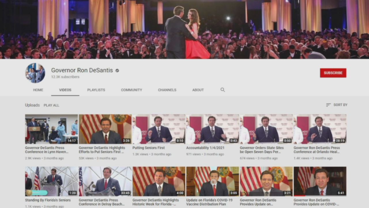Viewport: 369px width, 208px height.
Task: Open the 28:19 Orlando Health conference thumbnail
Action: [320, 129]
